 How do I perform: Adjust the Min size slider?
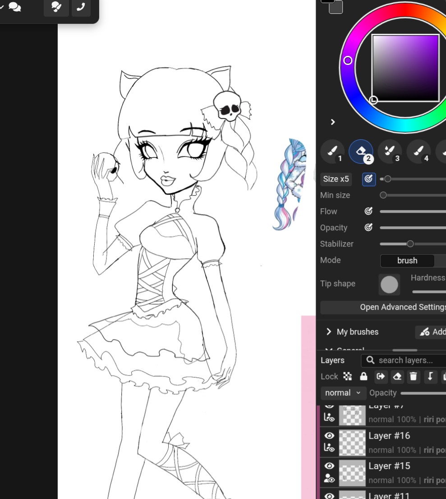[x=413, y=195]
